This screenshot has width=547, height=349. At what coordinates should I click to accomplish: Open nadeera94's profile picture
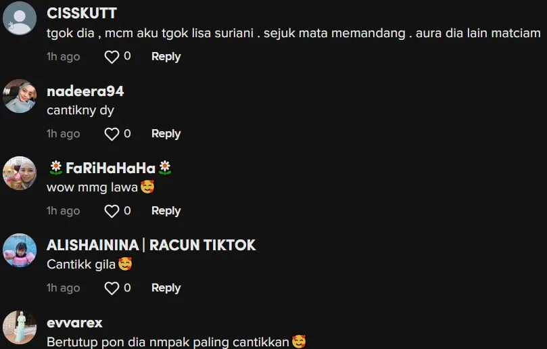click(x=20, y=96)
